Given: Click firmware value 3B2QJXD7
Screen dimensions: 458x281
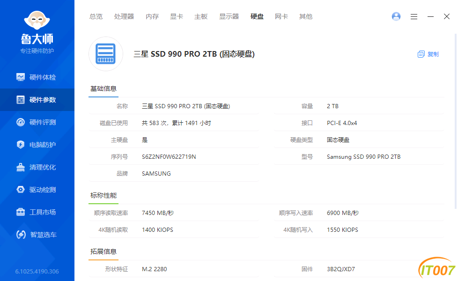Looking at the screenshot, I should (341, 269).
